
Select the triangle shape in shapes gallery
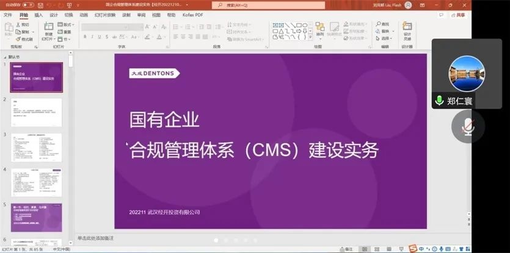pyautogui.click(x=281, y=31)
